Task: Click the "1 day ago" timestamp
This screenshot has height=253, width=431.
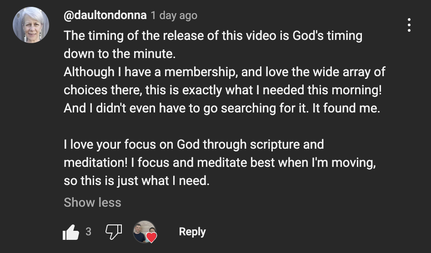Action: 174,15
